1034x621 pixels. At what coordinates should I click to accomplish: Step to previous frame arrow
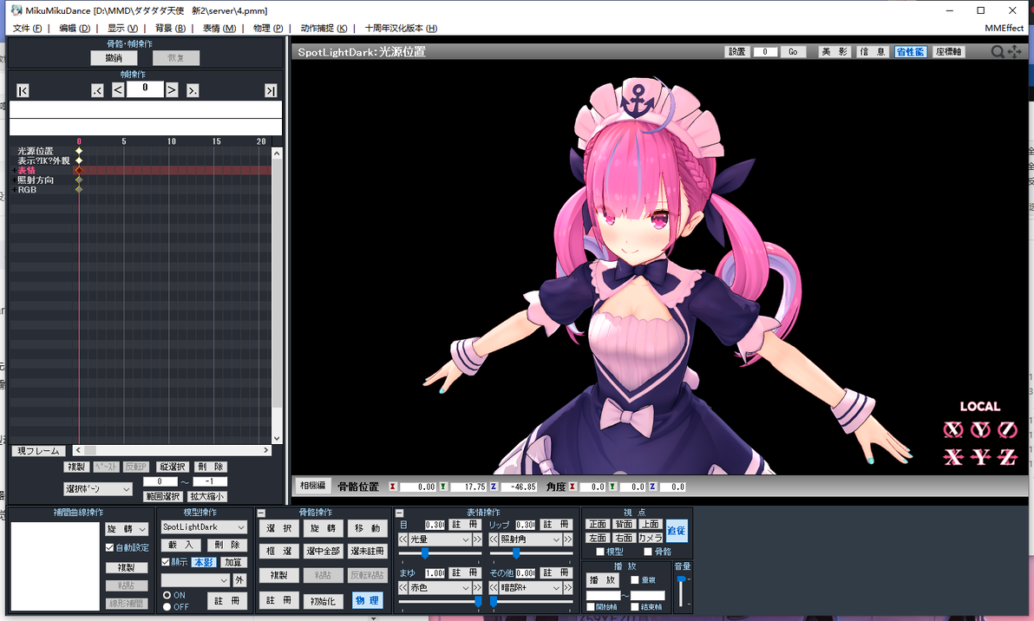(x=118, y=89)
